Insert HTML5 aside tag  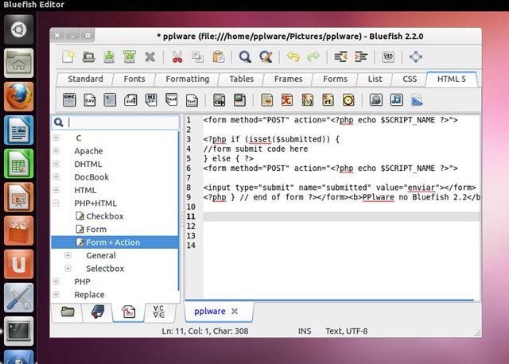coord(130,100)
